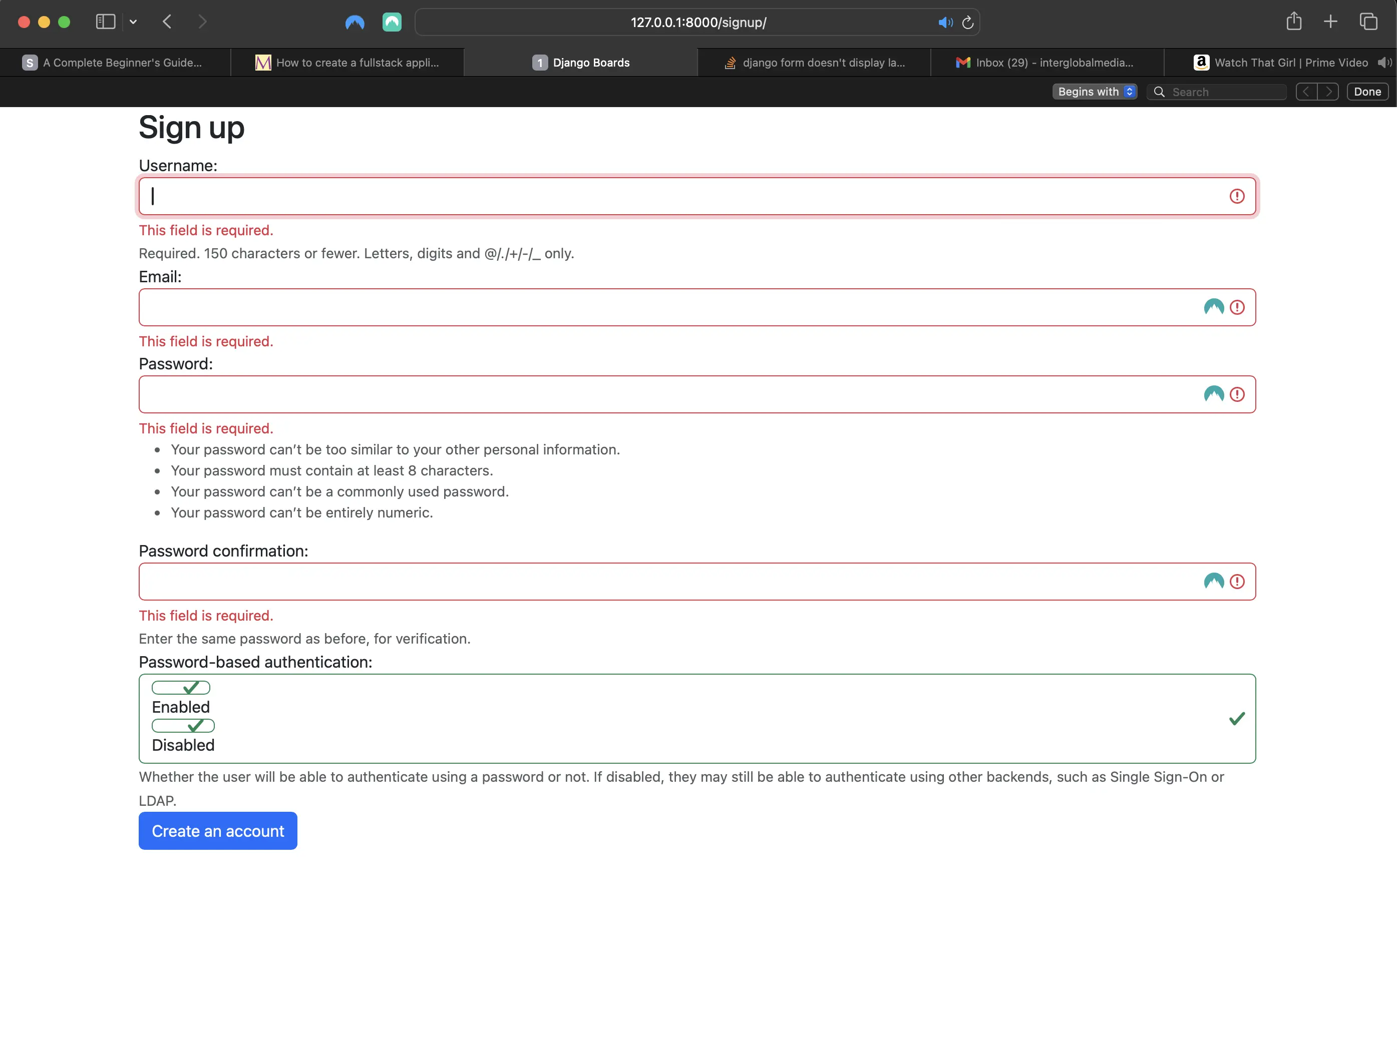Show the tab overview icon
Screen dimensions: 1397x1050
point(1368,22)
